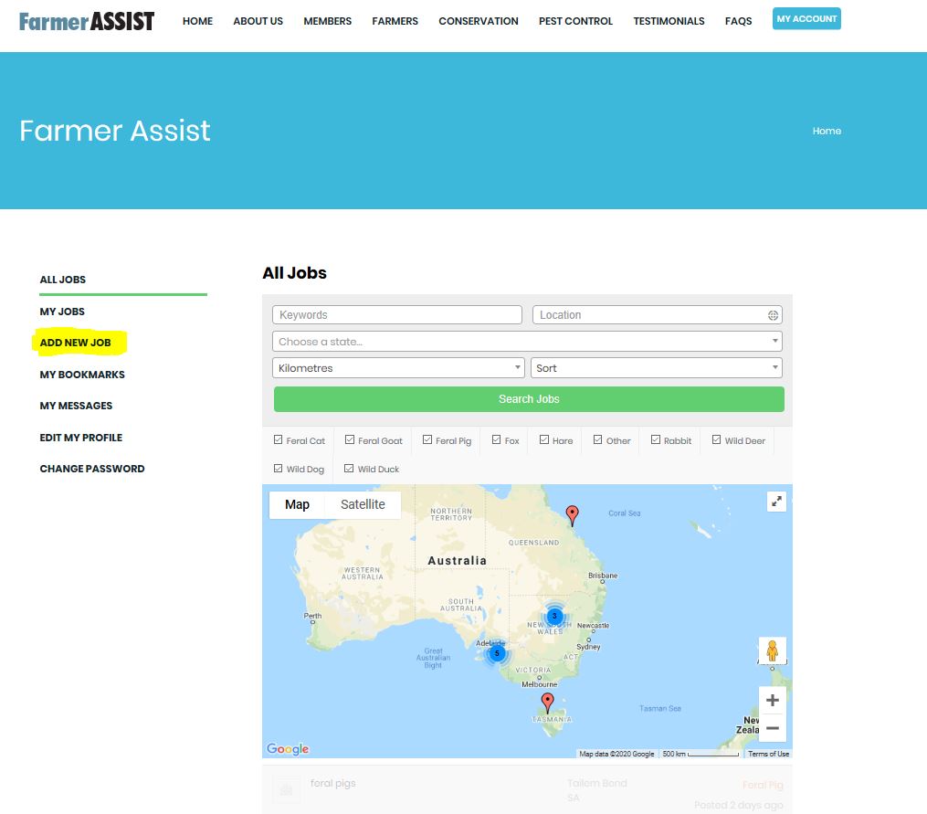Toggle the Rabbit filter checkbox
Screen dimensions: 927x814
click(656, 439)
